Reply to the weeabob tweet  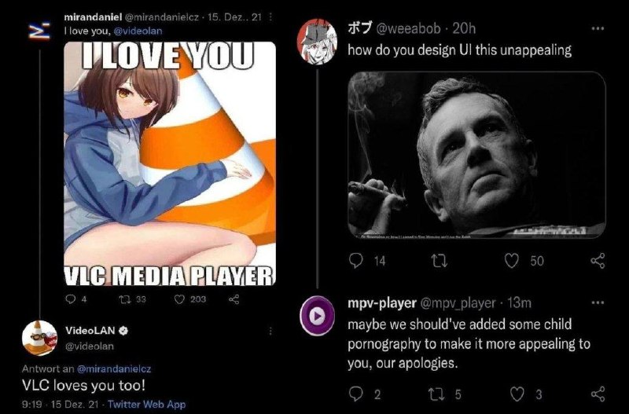[356, 261]
